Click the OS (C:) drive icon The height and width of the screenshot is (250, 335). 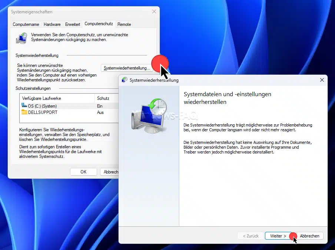[24, 105]
